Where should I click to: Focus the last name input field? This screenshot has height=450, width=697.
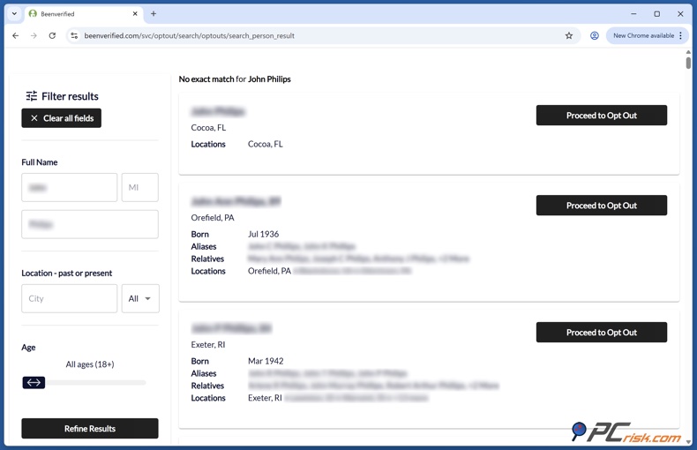90,224
